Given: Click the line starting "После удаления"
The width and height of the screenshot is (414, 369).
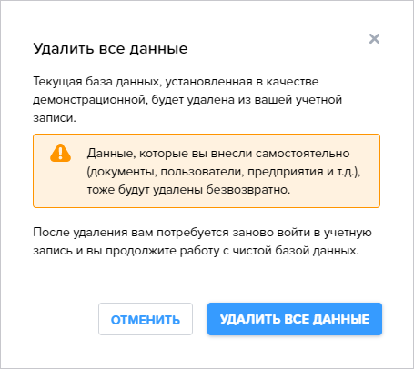Looking at the screenshot, I should [202, 233].
